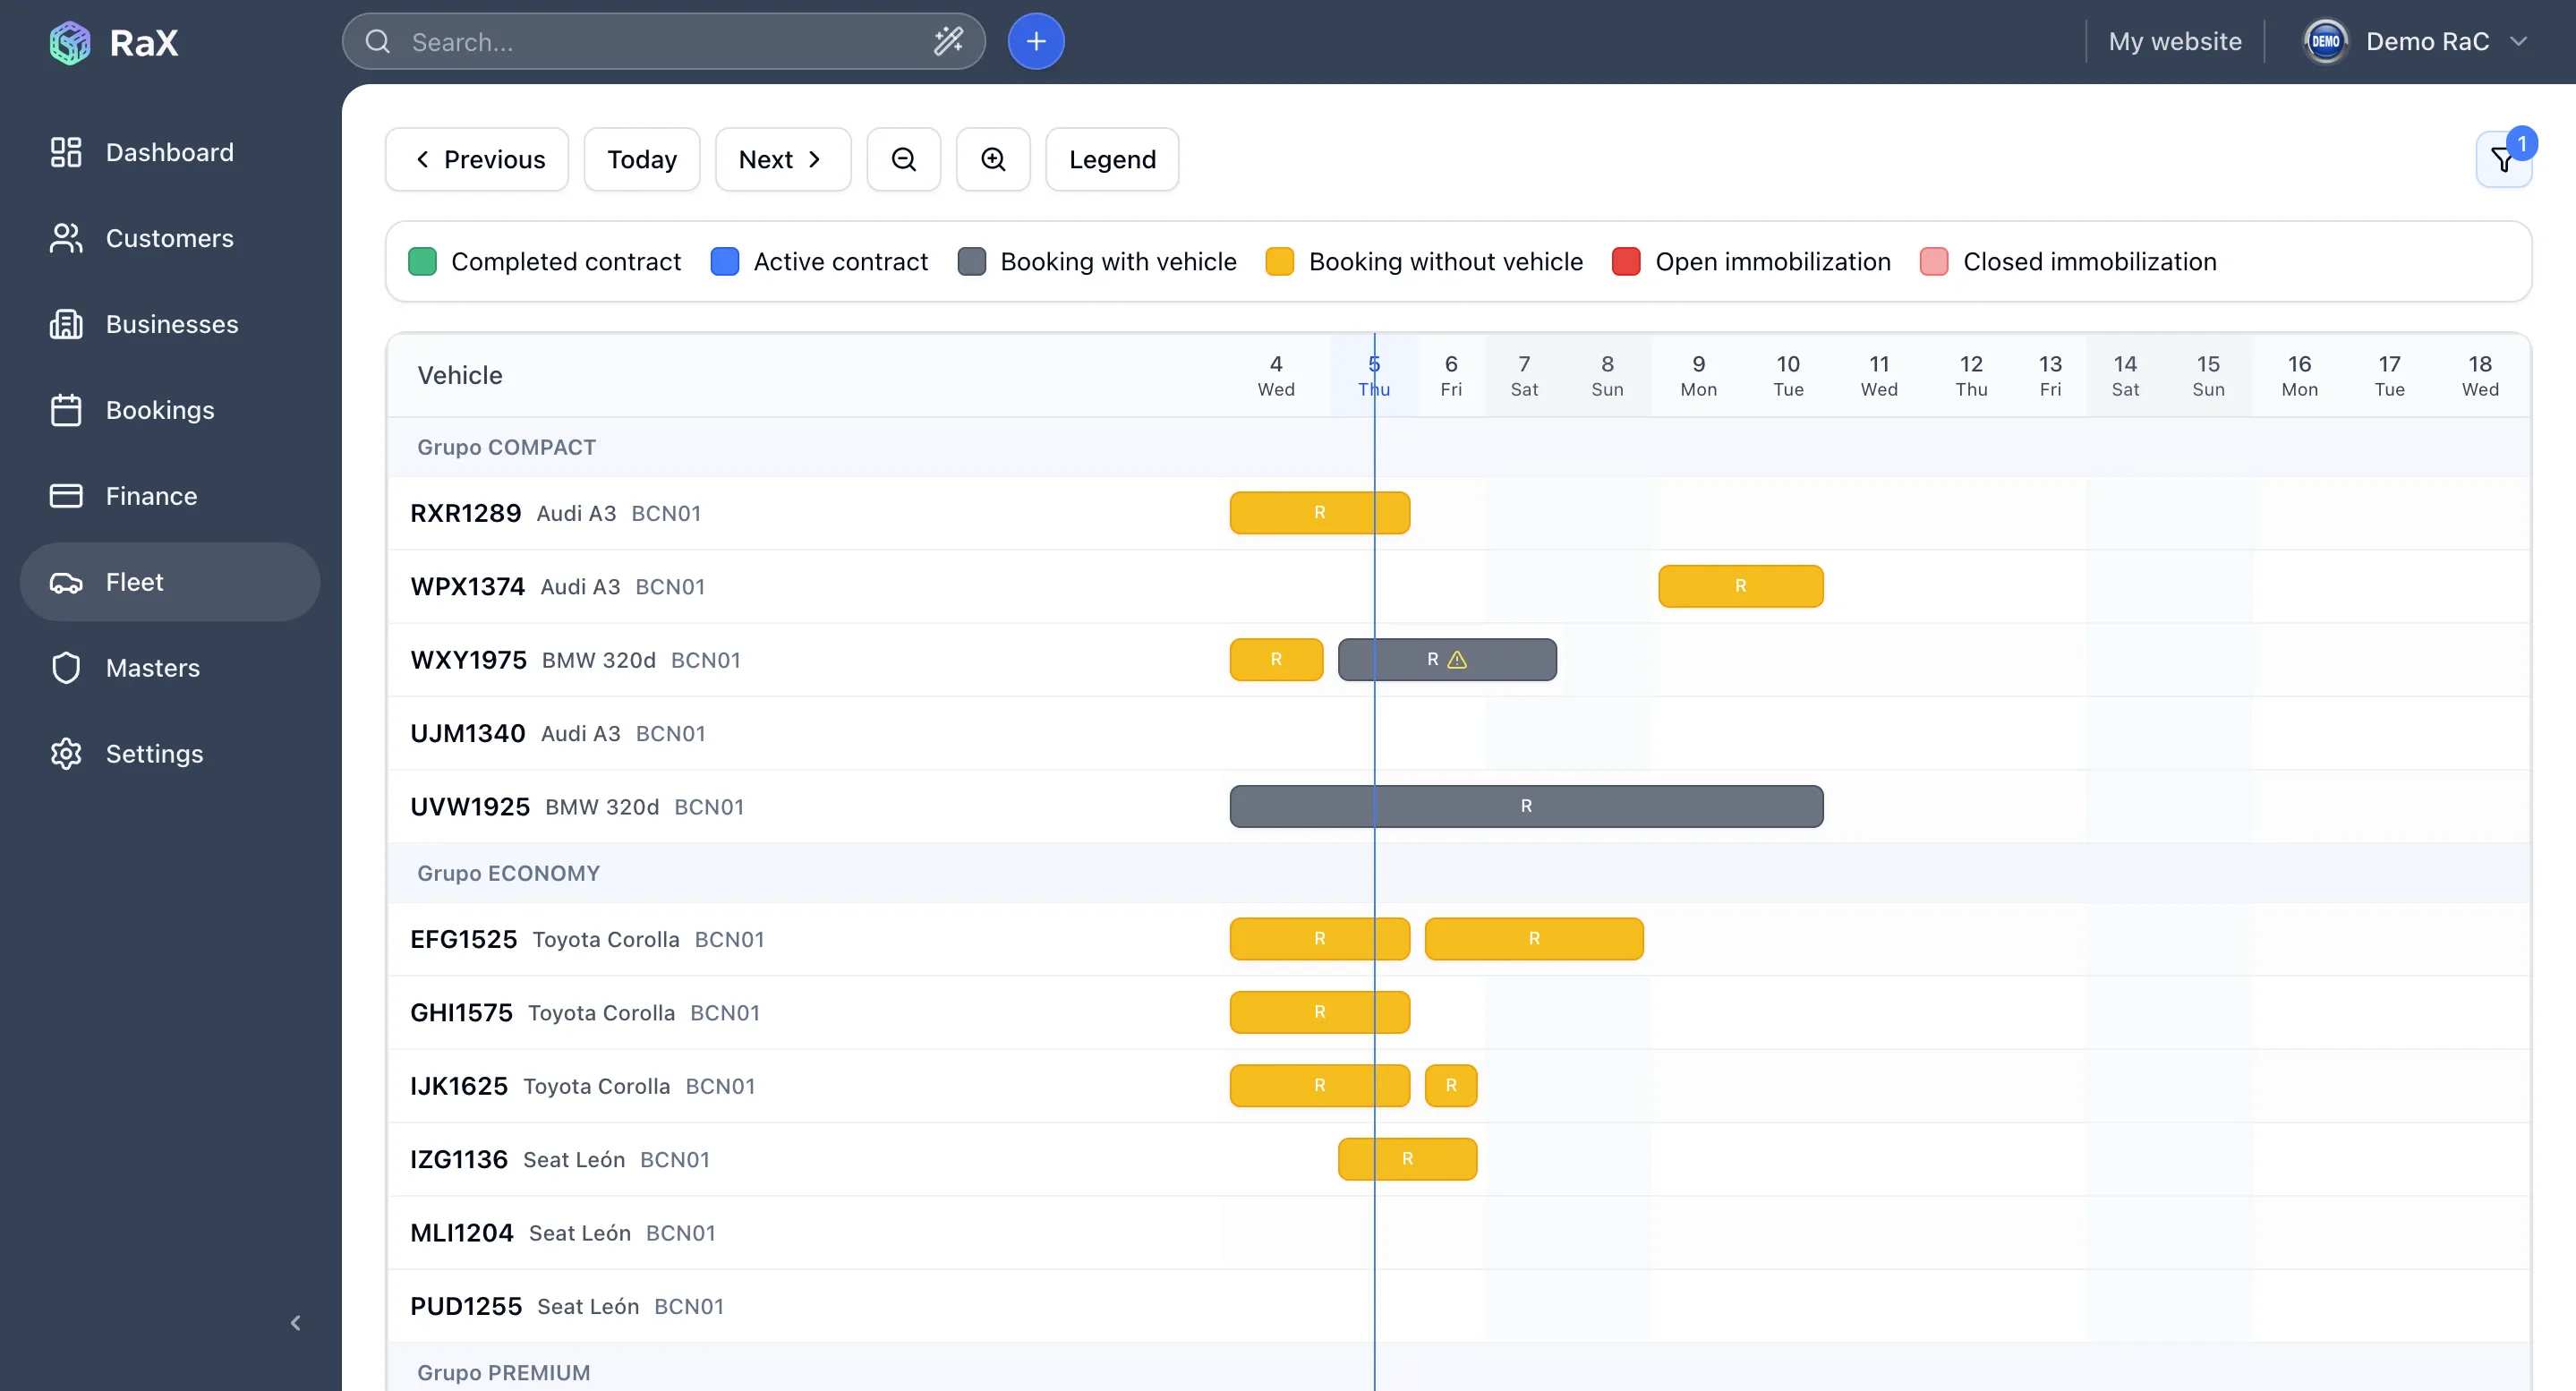Zoom out the timeline
Screen dimensions: 2576x1391
(903, 159)
